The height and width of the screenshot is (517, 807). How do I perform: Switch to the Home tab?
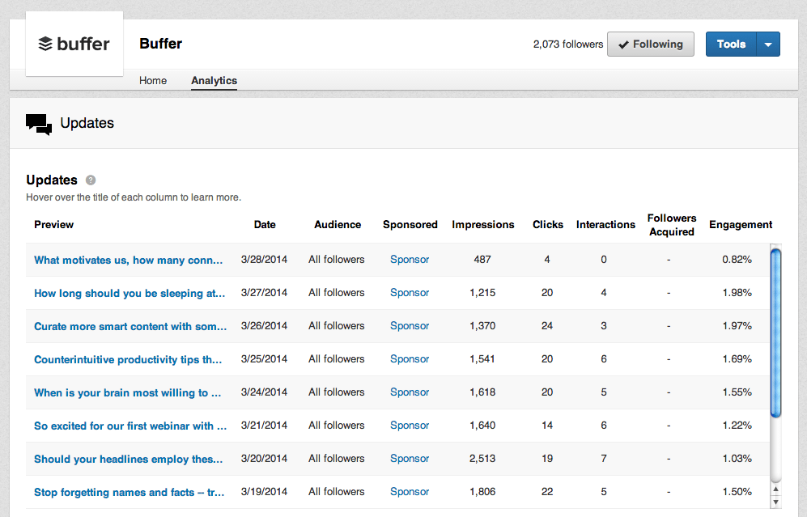point(153,80)
